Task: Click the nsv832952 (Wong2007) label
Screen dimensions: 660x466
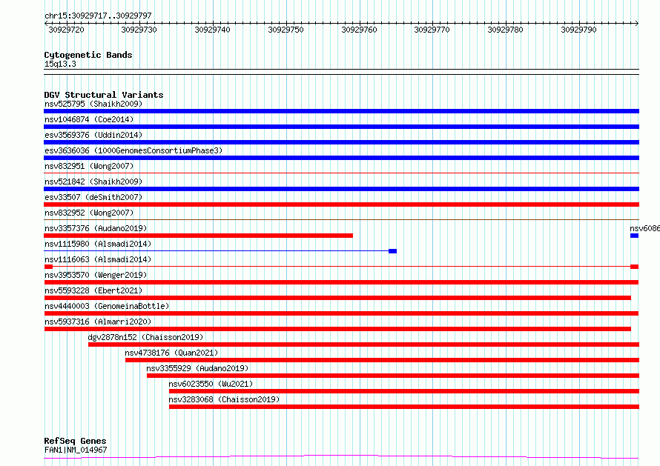Action: (x=89, y=213)
